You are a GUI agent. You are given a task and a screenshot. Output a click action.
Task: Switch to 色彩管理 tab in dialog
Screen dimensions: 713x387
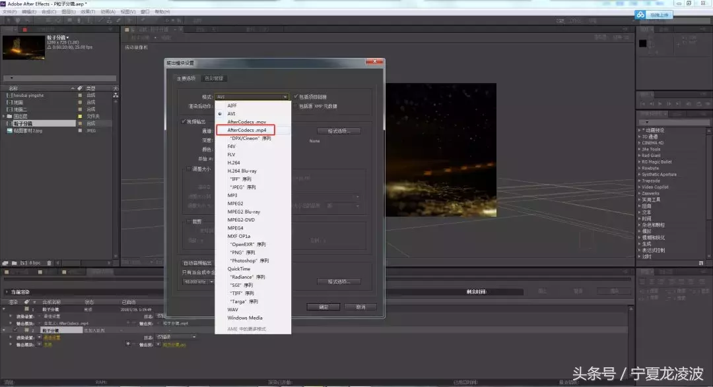tap(214, 78)
